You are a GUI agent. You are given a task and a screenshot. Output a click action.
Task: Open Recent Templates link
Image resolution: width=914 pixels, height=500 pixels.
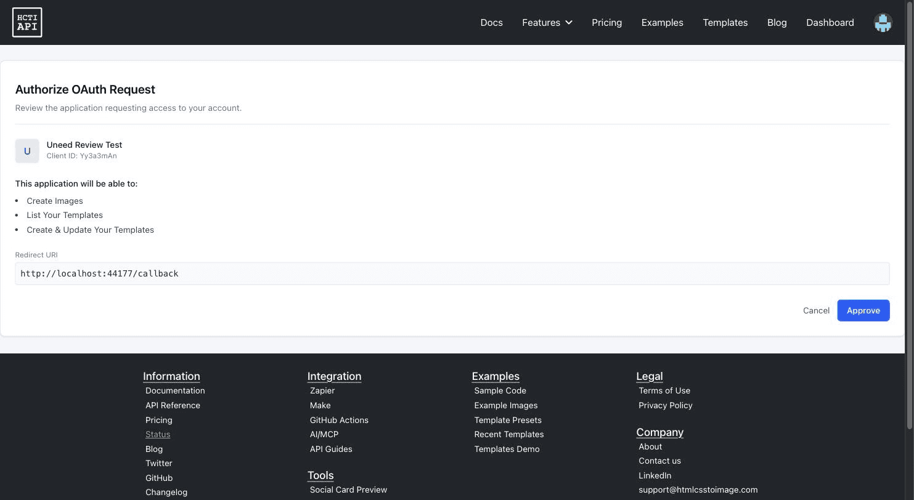pos(508,434)
